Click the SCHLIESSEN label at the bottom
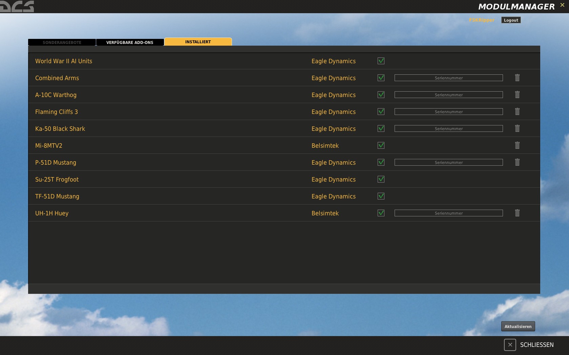This screenshot has height=355, width=569. click(x=537, y=345)
